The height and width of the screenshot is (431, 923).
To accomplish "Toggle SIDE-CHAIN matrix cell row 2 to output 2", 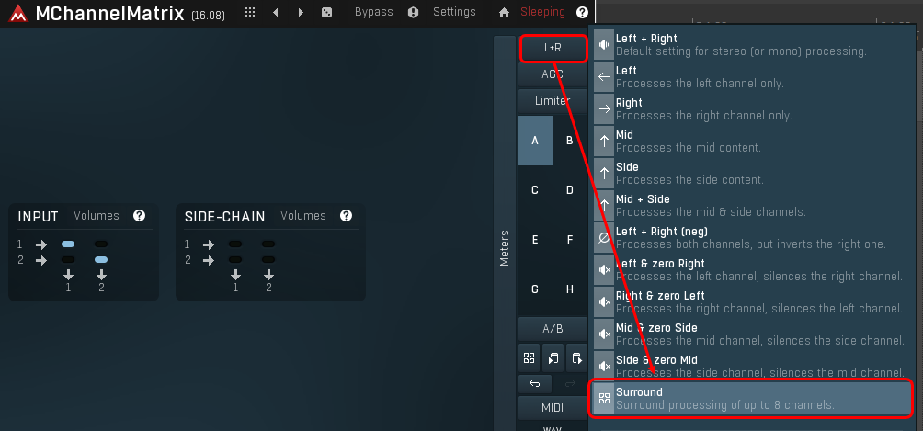I will 268,260.
